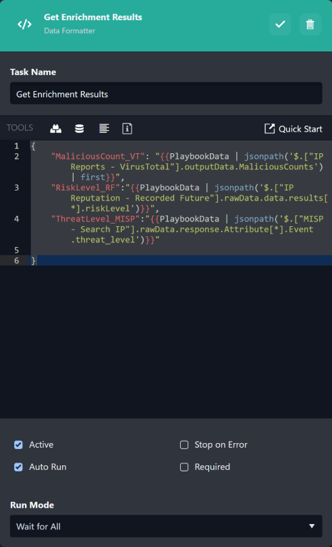Open the Run Mode dropdown arrow
Viewport: 332px width, 547px height.
pos(312,526)
